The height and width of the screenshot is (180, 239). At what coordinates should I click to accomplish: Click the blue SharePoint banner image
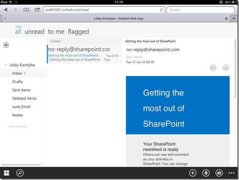(x=178, y=105)
